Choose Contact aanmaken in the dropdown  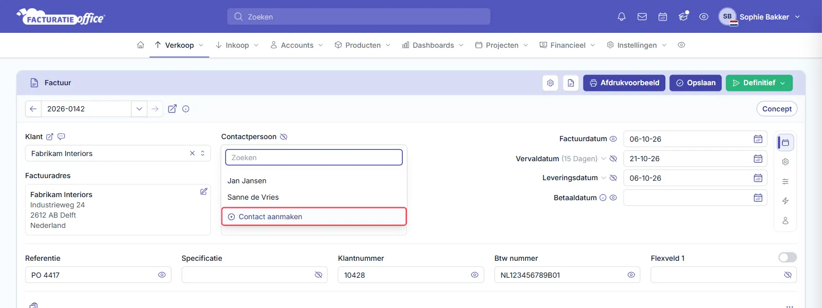[314, 217]
